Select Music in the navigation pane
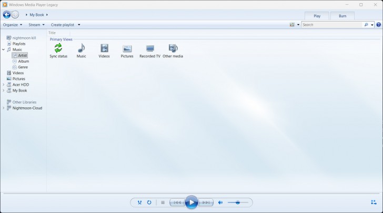 [15, 49]
